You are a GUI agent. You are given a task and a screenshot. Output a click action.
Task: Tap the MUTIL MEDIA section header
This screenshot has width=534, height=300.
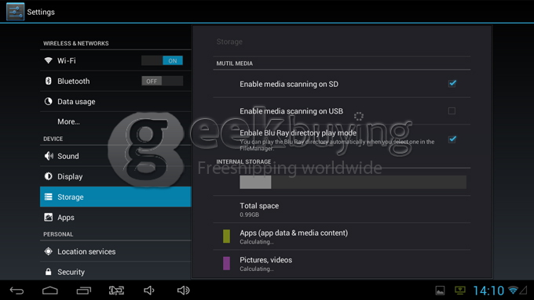click(x=235, y=63)
